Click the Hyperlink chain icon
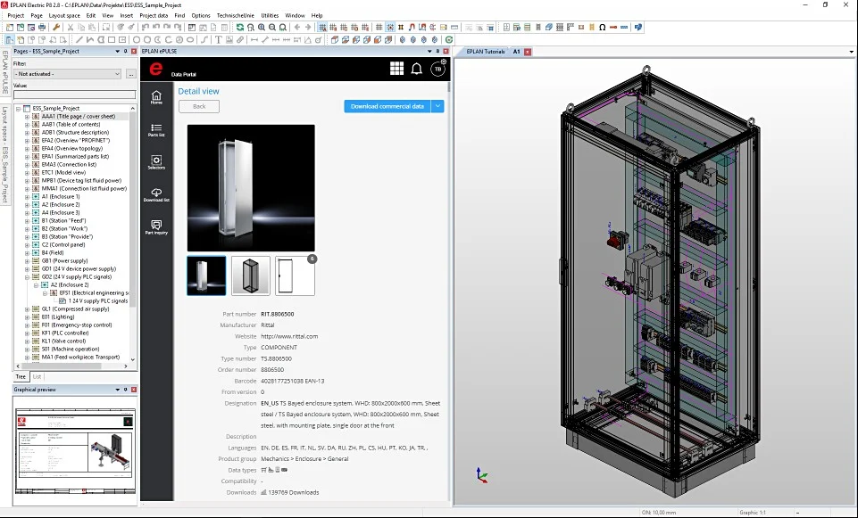The width and height of the screenshot is (858, 518). click(239, 40)
